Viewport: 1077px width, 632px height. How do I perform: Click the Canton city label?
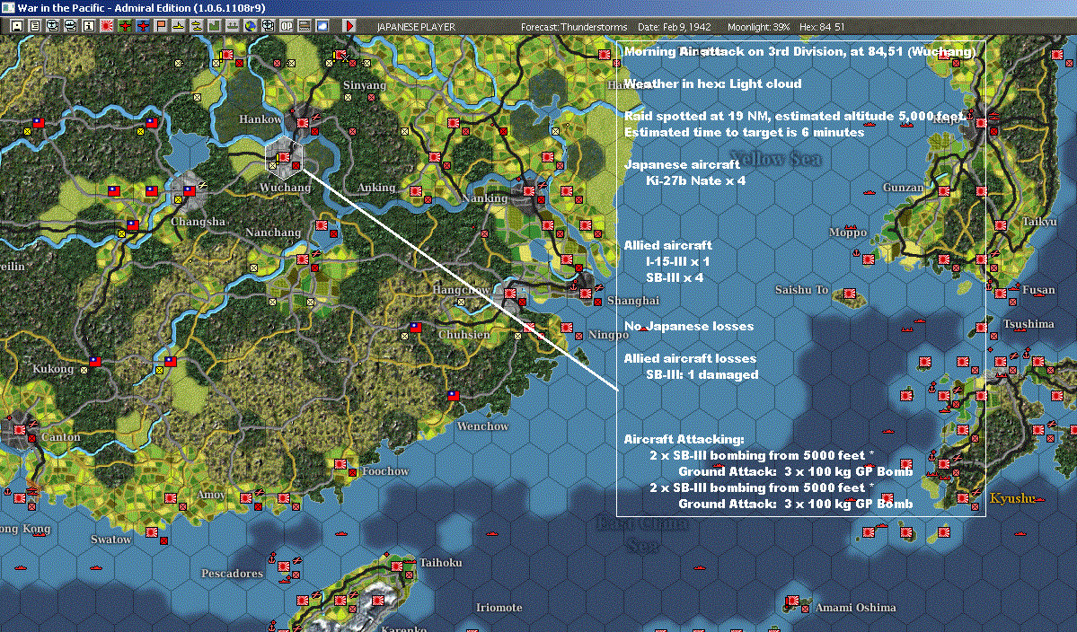pos(60,437)
